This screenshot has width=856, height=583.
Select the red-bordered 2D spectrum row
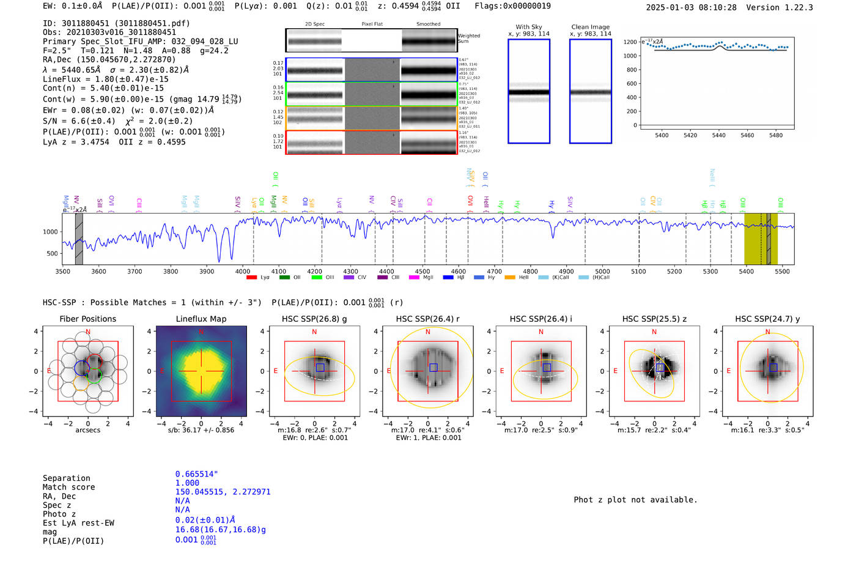(x=372, y=143)
